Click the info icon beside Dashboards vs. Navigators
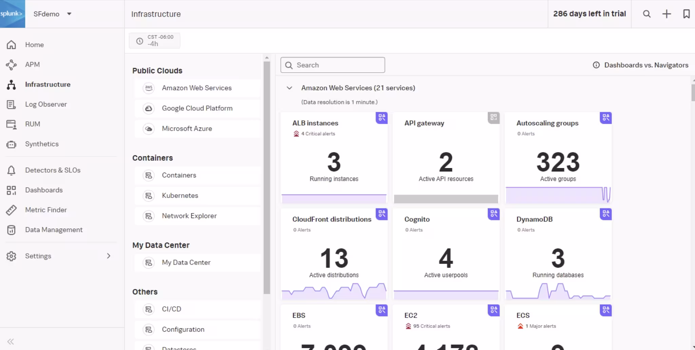The image size is (695, 350). [596, 65]
